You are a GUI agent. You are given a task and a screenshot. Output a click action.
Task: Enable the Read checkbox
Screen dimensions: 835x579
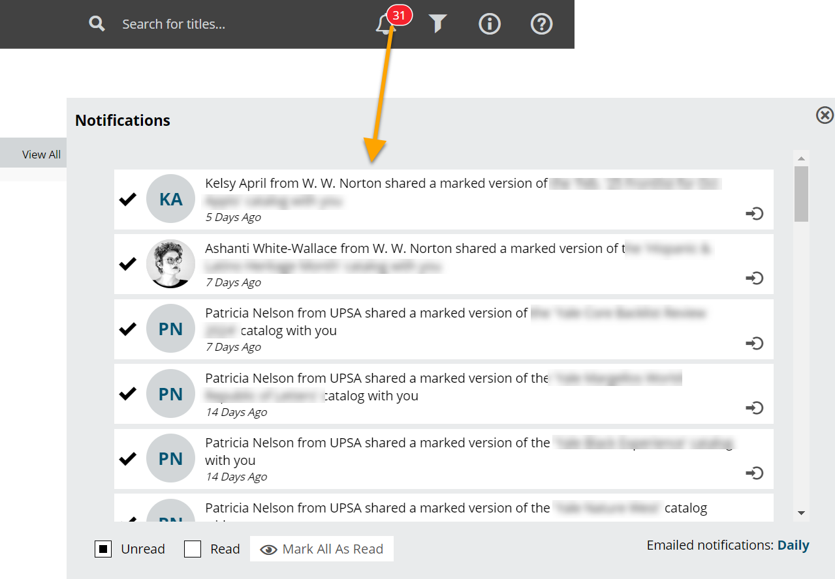pos(193,550)
